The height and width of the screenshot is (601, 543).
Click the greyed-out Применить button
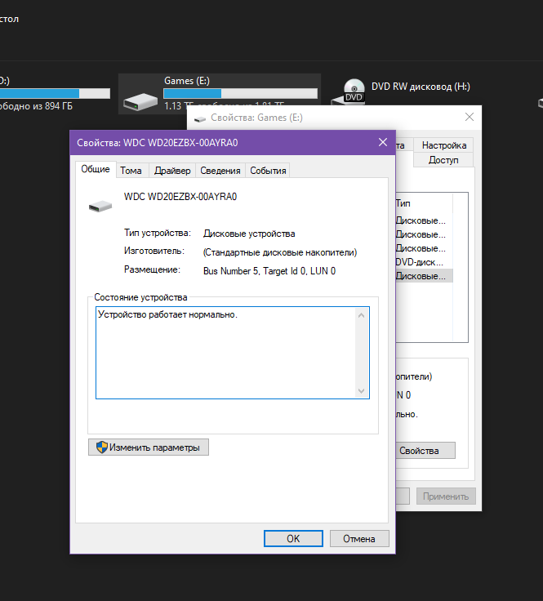click(x=446, y=496)
